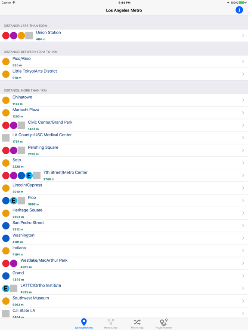
Task: Open Union Station details via its chevron
Action: [243, 35]
